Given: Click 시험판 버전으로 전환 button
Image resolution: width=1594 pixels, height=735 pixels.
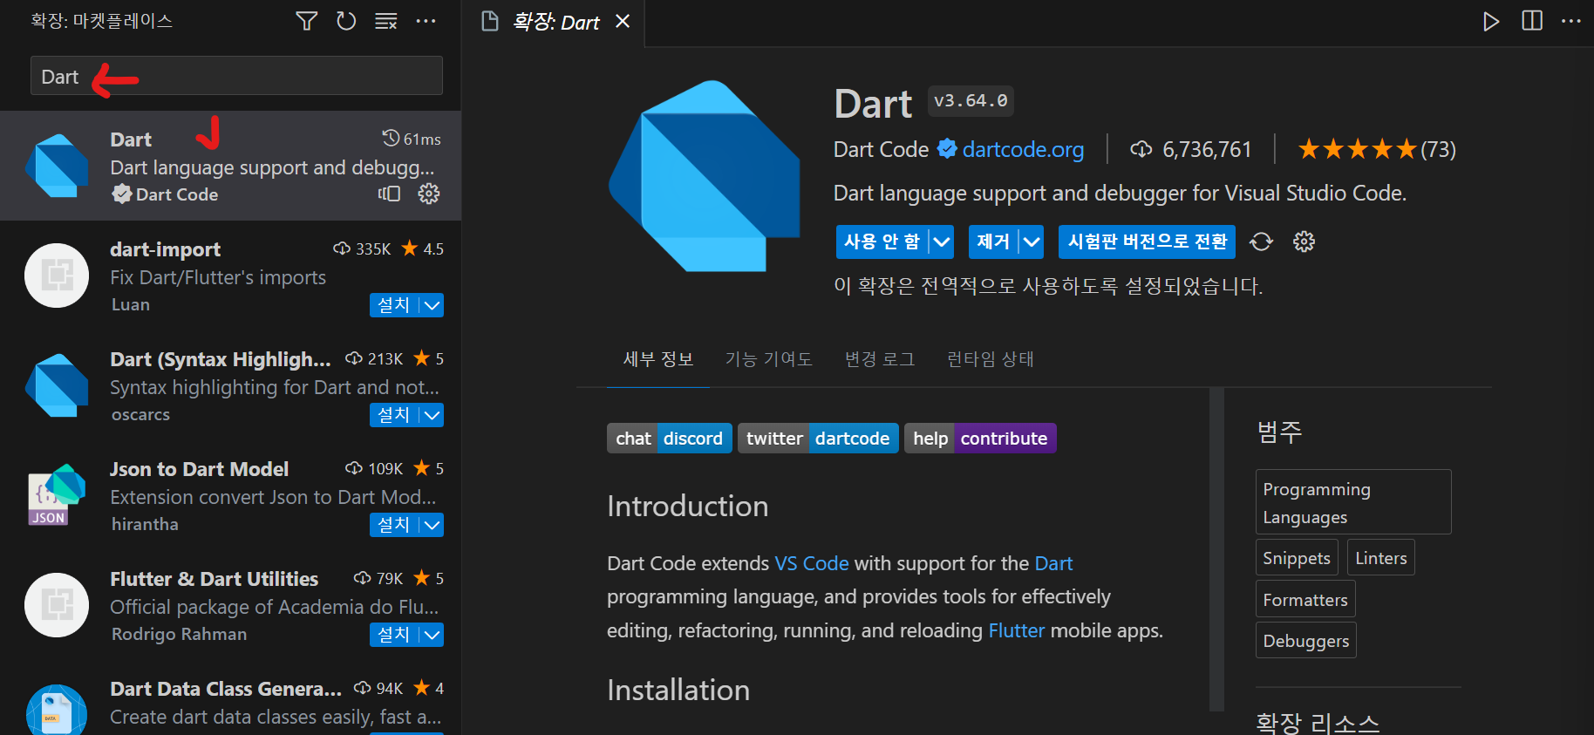Looking at the screenshot, I should [1148, 242].
